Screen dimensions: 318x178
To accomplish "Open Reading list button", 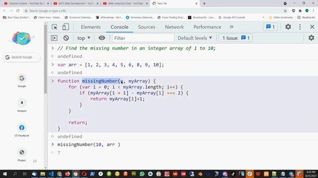I will tap(306, 18).
